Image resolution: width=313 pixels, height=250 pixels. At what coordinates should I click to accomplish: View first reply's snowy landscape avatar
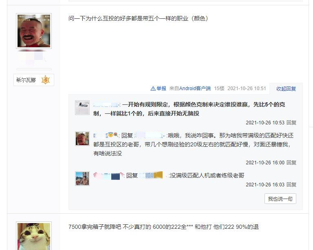[x=82, y=108]
